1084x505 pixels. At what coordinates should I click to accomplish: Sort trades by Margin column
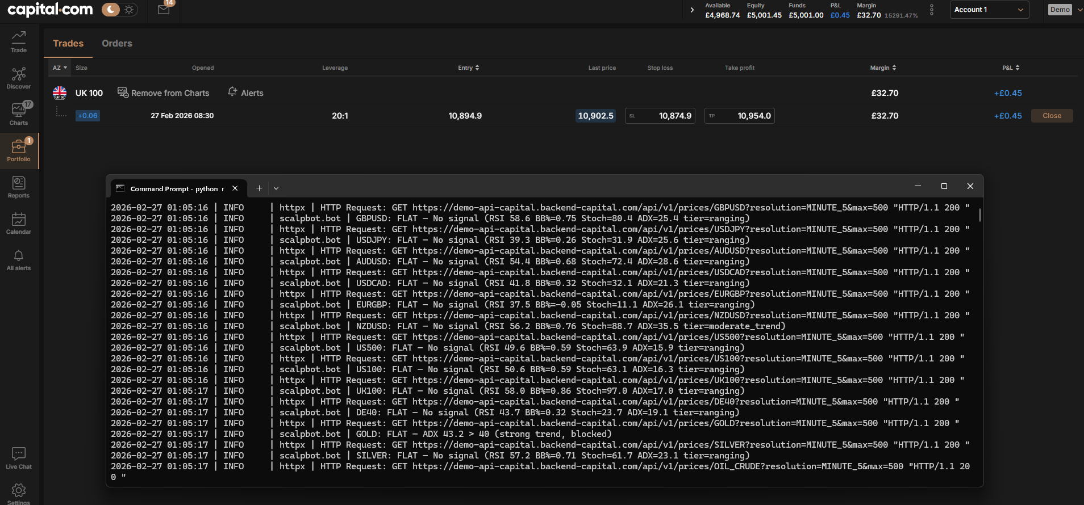click(883, 68)
